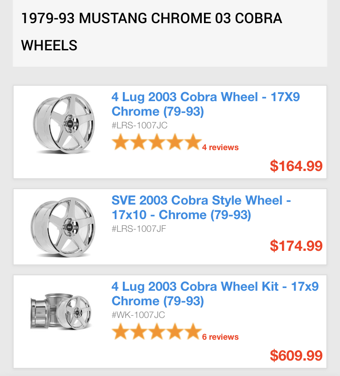Viewport: 340px width, 376px height.
Task: Click the $609.99 price
Action: 296,356
